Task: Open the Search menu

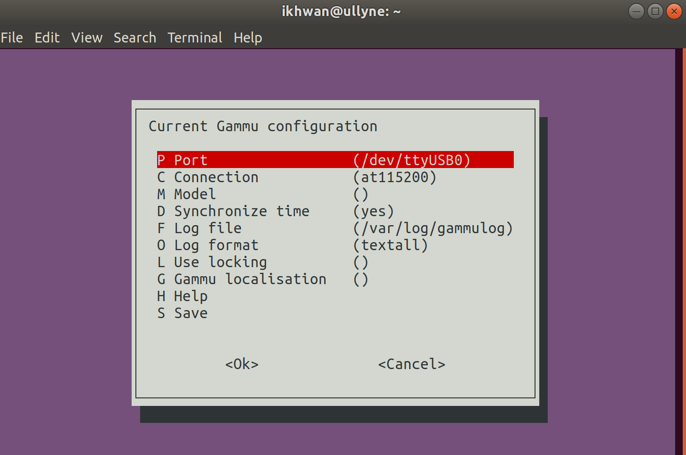Action: (x=135, y=38)
